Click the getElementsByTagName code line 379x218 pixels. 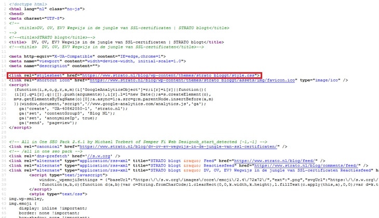pyautogui.click(x=114, y=99)
